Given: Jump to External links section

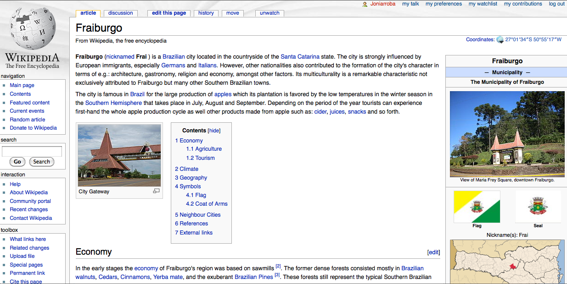Looking at the screenshot, I should pyautogui.click(x=194, y=233).
